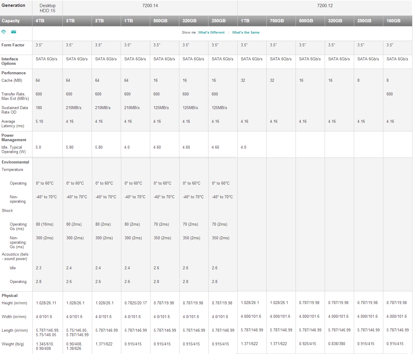Click the 80 (10ms) operating shock value

pyautogui.click(x=45, y=224)
